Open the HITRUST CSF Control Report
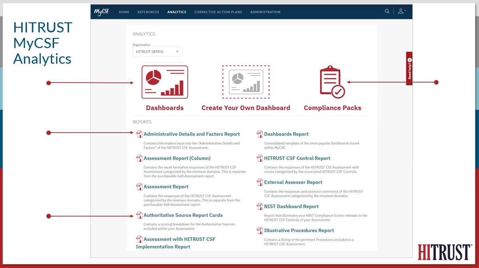 [297, 158]
